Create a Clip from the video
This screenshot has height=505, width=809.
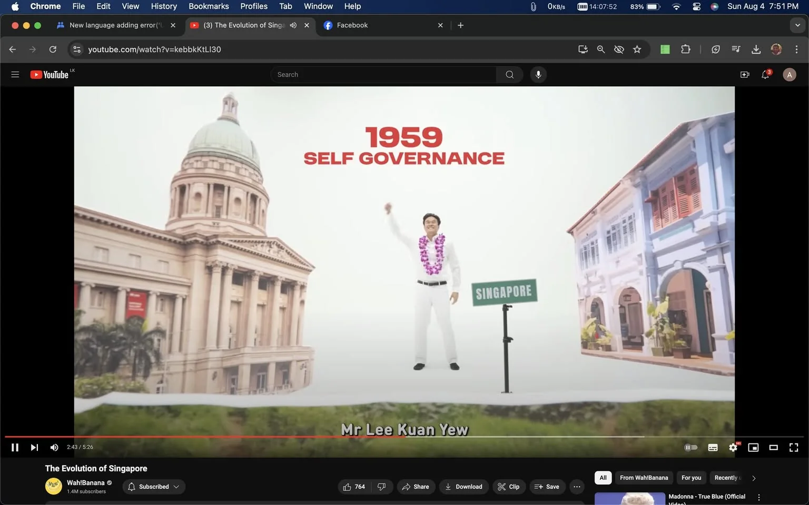[x=509, y=487]
